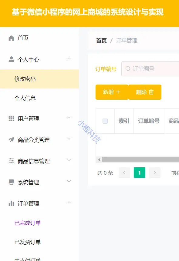Image resolution: width=179 pixels, height=261 pixels.
Task: Expand the 商品分类管理 menu chevron
Action: click(69, 139)
